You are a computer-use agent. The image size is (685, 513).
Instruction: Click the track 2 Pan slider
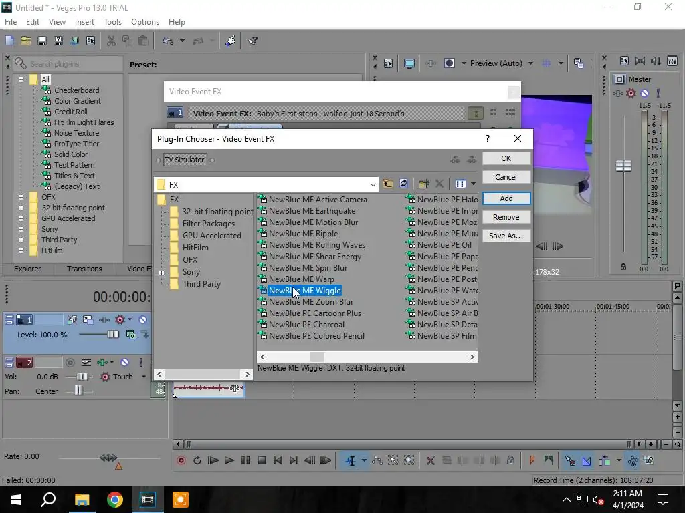(78, 391)
